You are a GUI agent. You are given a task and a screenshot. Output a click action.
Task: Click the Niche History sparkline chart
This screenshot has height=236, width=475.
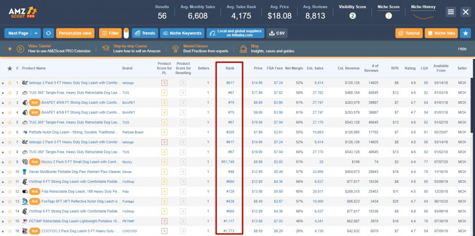pyautogui.click(x=423, y=16)
